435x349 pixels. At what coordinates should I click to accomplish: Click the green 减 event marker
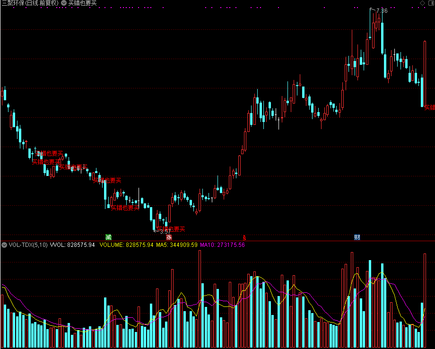pyautogui.click(x=108, y=237)
